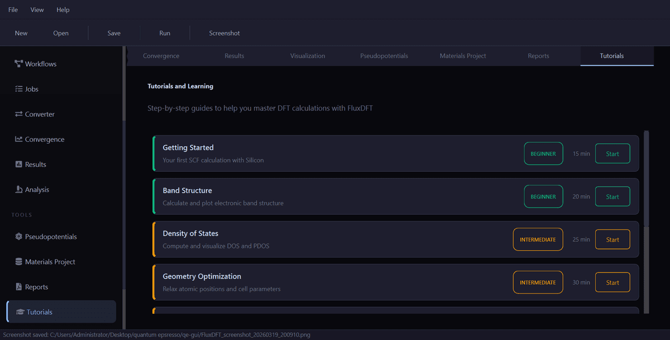Open the Results bar-chart icon
This screenshot has height=340, width=670.
click(x=18, y=164)
